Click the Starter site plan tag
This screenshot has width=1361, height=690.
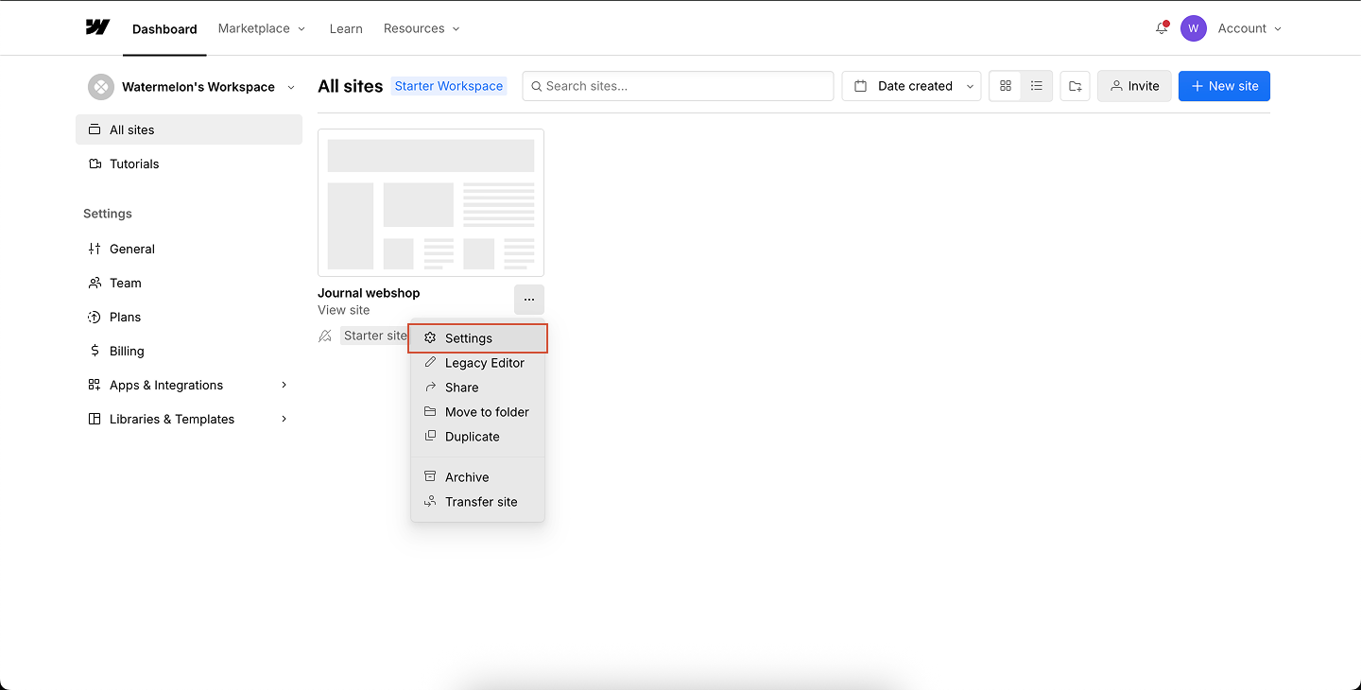[x=375, y=336]
